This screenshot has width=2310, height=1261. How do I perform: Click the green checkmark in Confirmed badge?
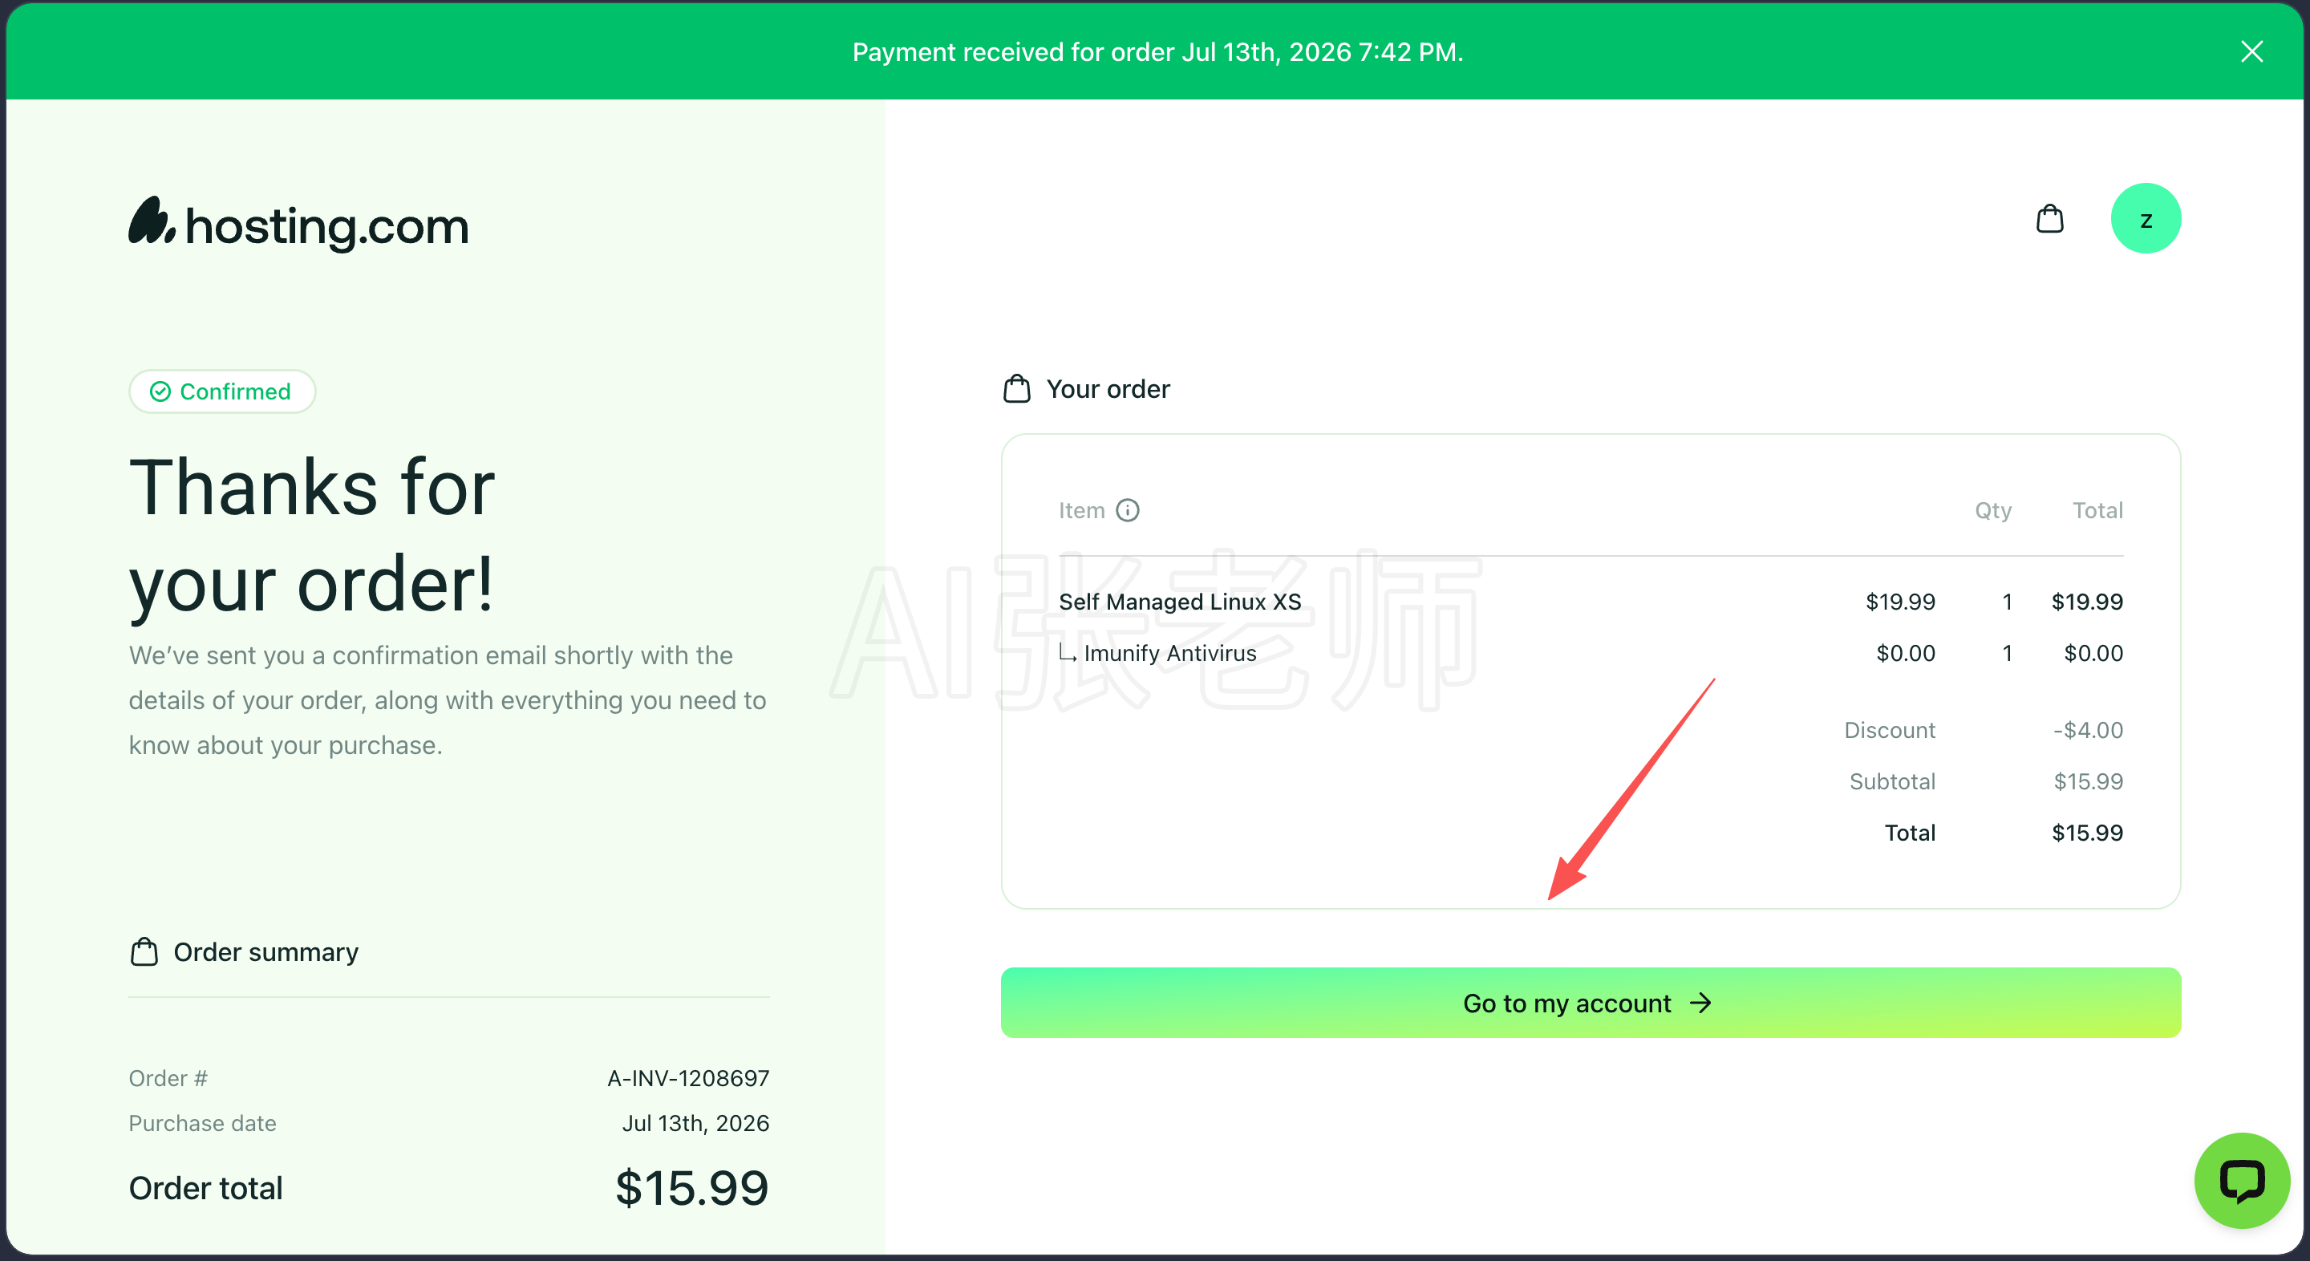[x=160, y=392]
